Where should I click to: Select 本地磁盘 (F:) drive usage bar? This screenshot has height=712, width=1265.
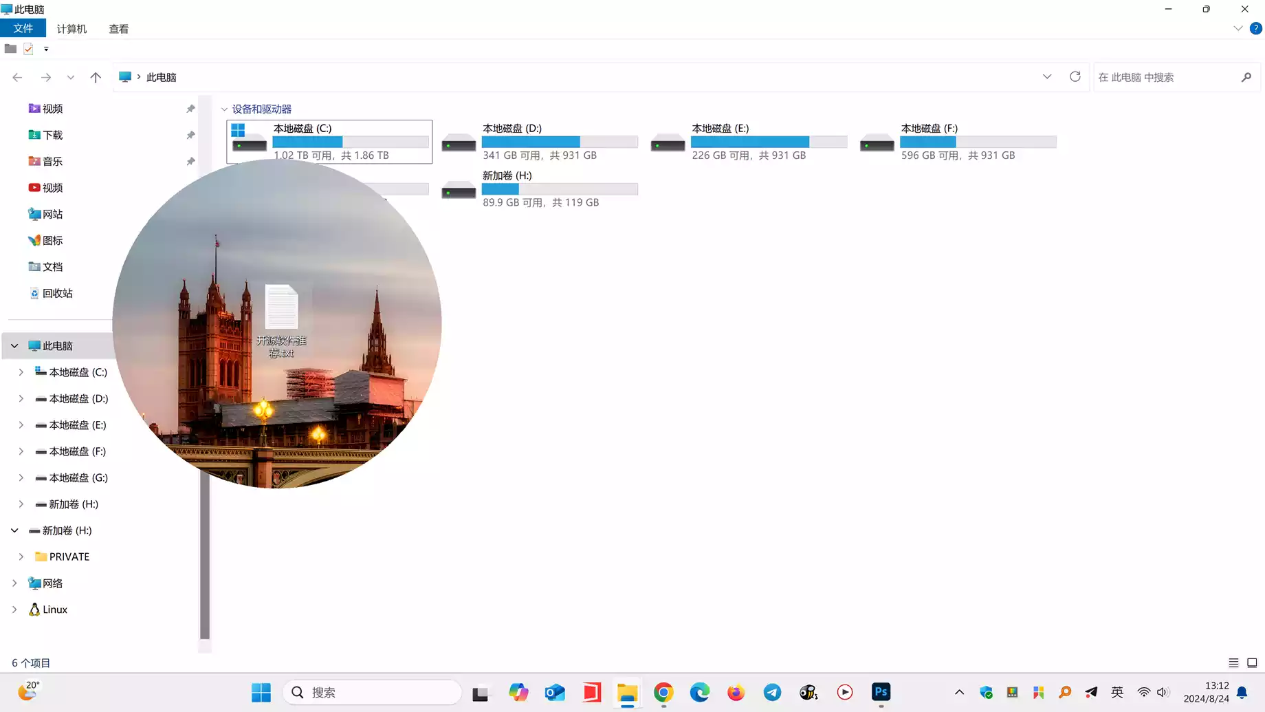978,142
